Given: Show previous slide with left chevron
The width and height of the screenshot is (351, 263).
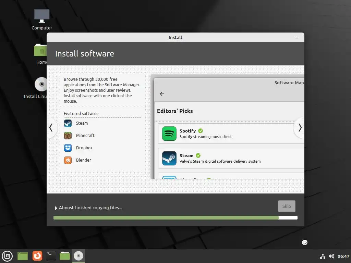Looking at the screenshot, I should (51, 128).
